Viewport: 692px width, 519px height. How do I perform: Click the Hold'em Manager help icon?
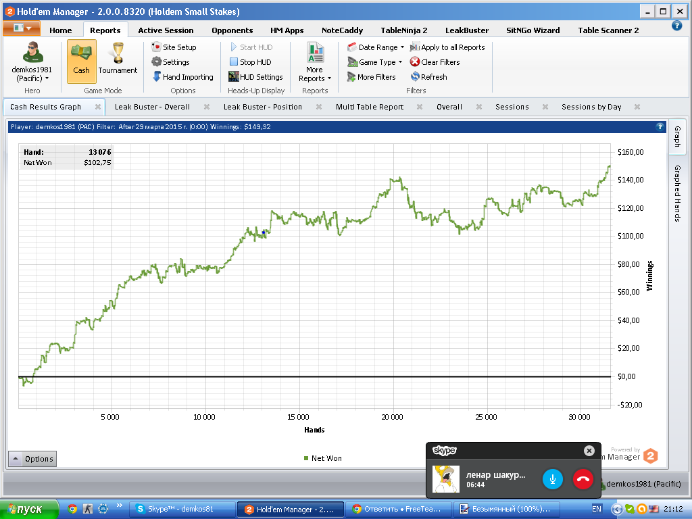[x=676, y=26]
